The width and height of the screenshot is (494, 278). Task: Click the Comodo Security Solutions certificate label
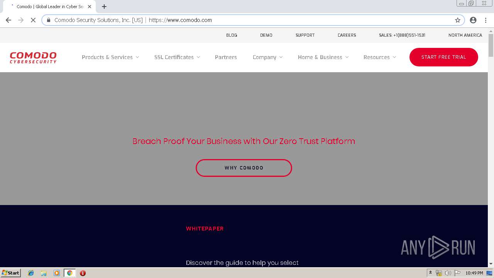pyautogui.click(x=98, y=20)
